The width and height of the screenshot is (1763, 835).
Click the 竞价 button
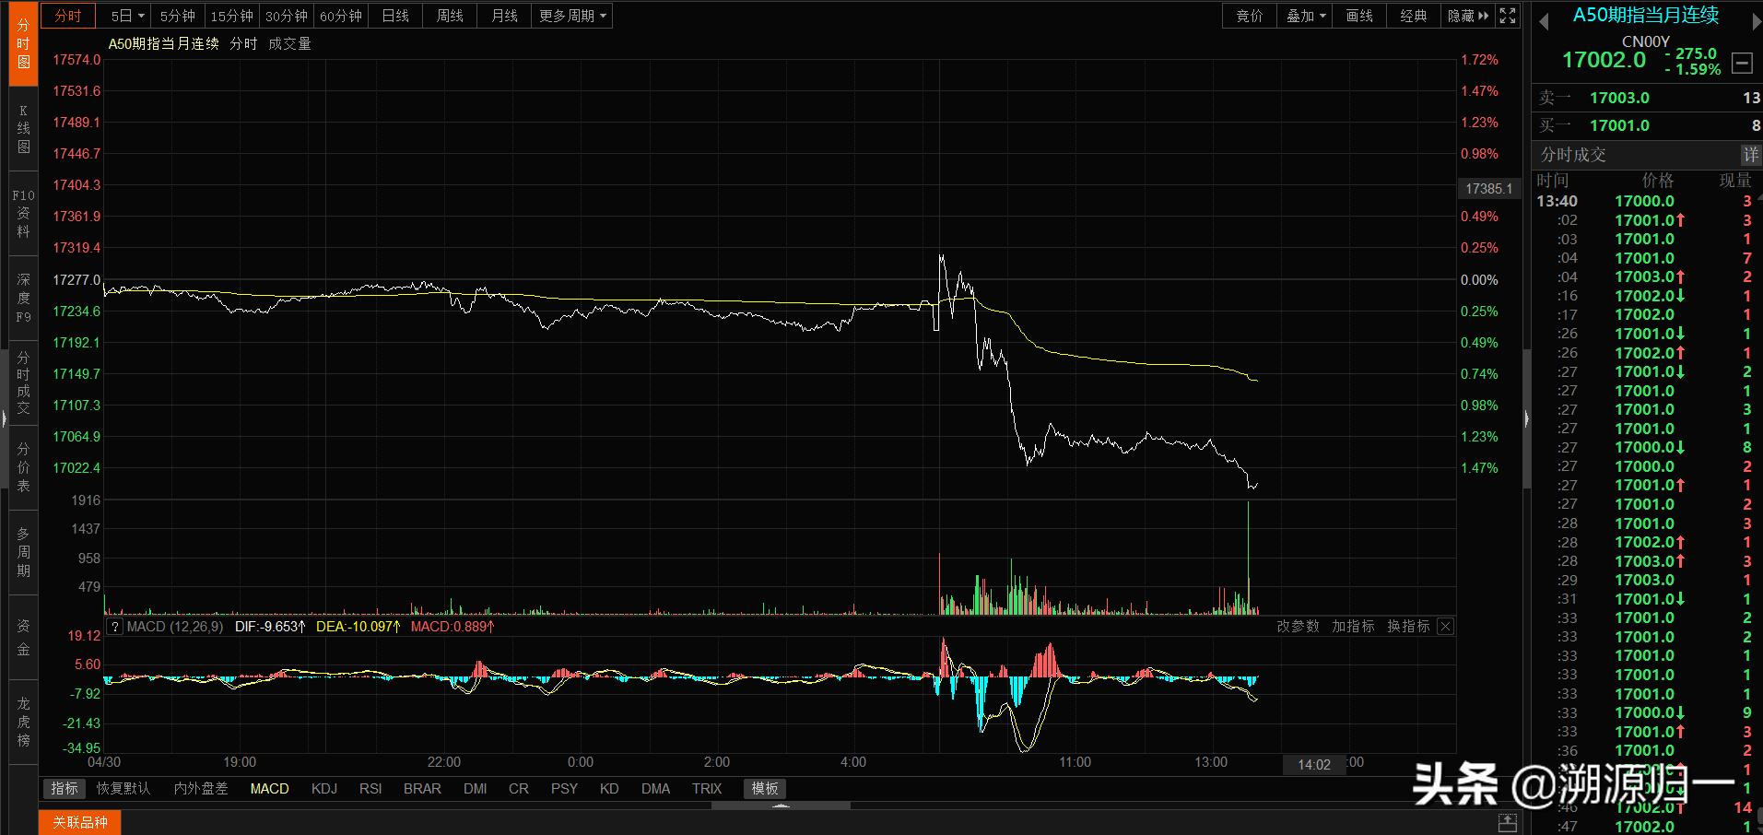click(x=1250, y=16)
